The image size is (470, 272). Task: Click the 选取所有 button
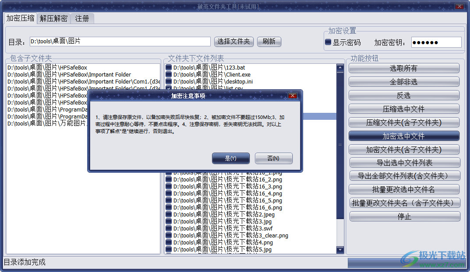coord(404,68)
